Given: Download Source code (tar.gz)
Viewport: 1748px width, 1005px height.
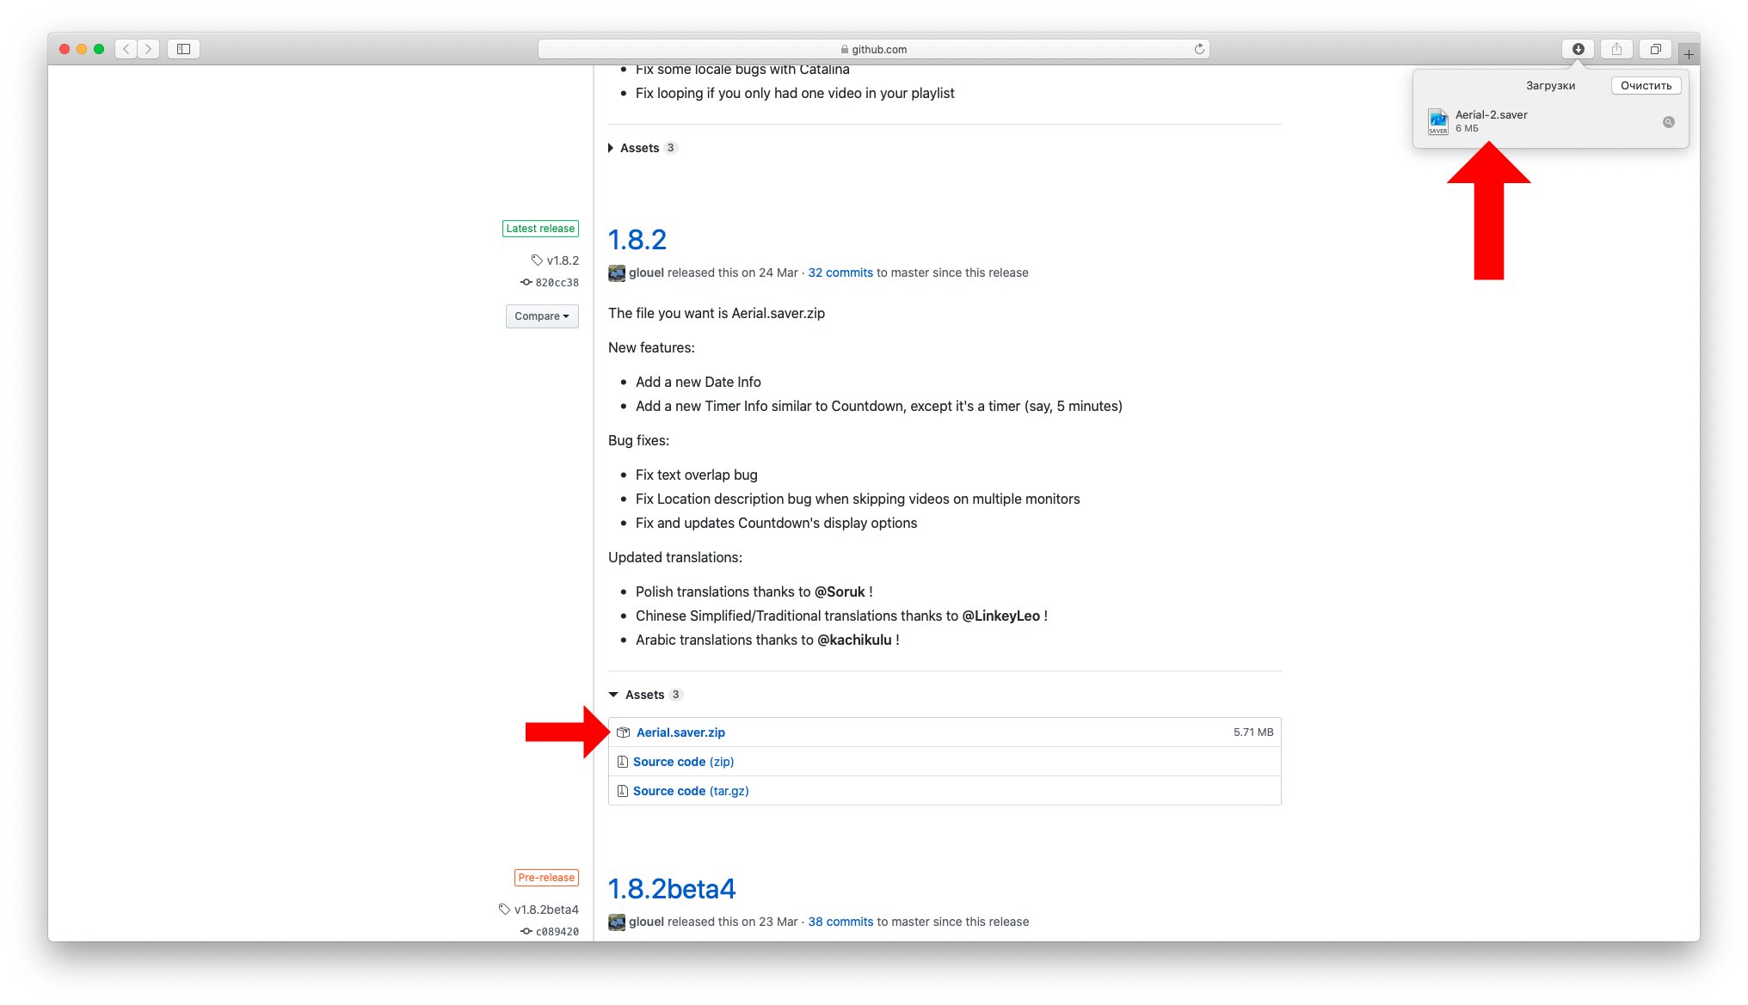Looking at the screenshot, I should [691, 791].
